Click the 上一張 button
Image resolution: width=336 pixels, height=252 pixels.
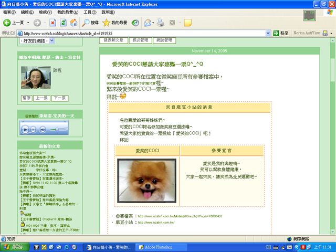coord(41,98)
